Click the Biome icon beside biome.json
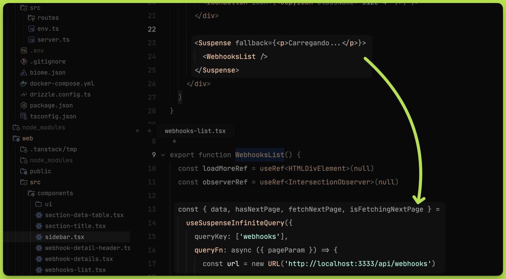Viewport: 506px width, 279px height. point(24,72)
